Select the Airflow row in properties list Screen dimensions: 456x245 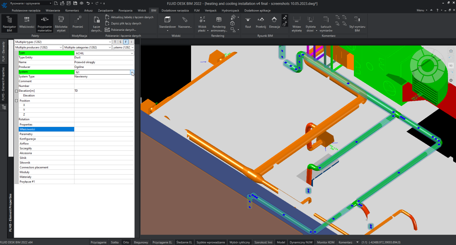24,144
